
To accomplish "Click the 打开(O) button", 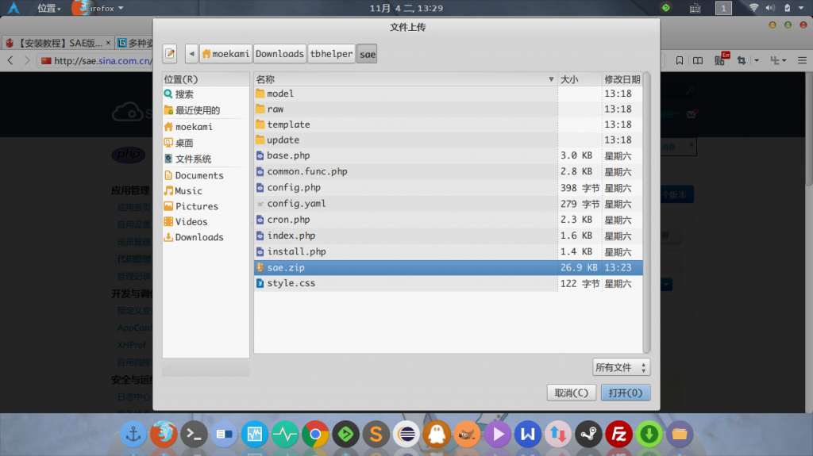I will pos(626,393).
